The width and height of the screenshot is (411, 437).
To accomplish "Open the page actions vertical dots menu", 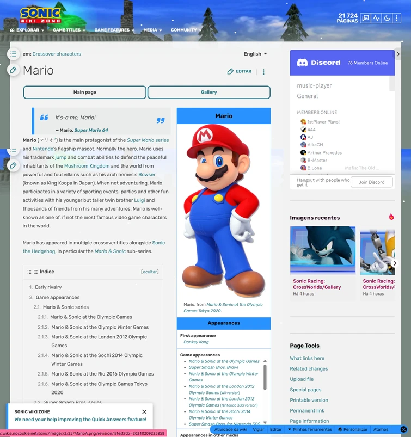I will click(x=263, y=72).
